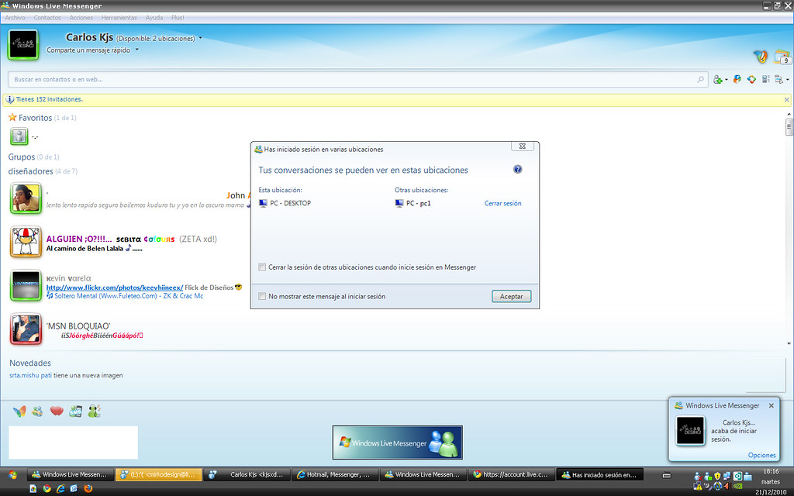
Task: Click Opciones in the notification popup
Action: click(761, 455)
